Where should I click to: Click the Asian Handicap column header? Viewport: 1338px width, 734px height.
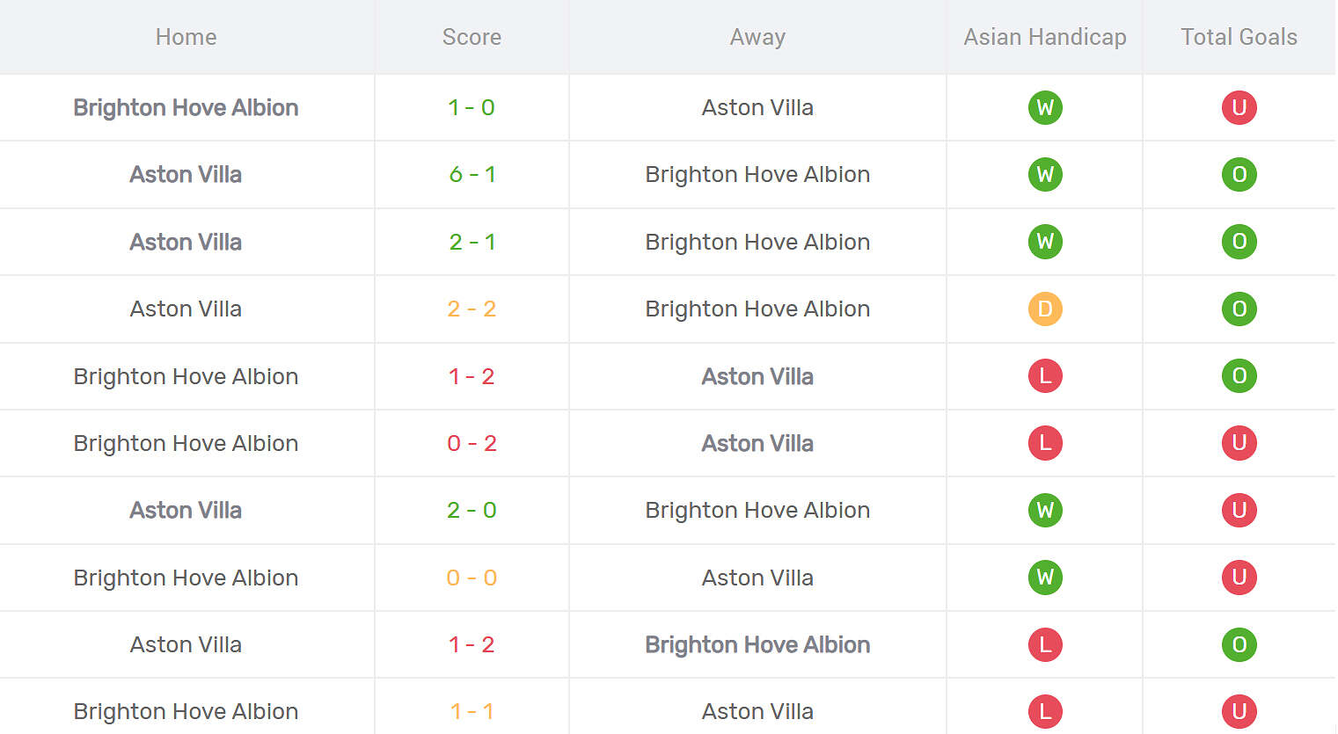[x=1045, y=37]
